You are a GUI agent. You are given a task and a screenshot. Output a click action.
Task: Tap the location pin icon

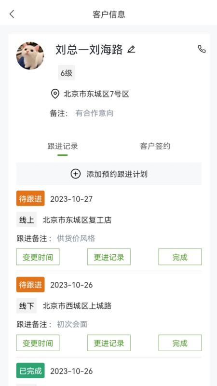[x=55, y=94]
